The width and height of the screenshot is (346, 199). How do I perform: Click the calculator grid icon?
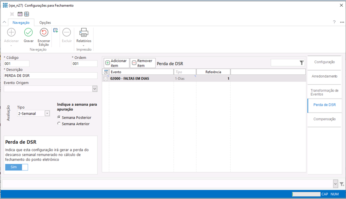[27, 14]
